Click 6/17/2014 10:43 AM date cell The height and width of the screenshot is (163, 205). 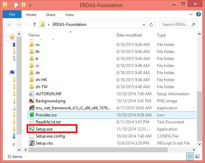134,108
